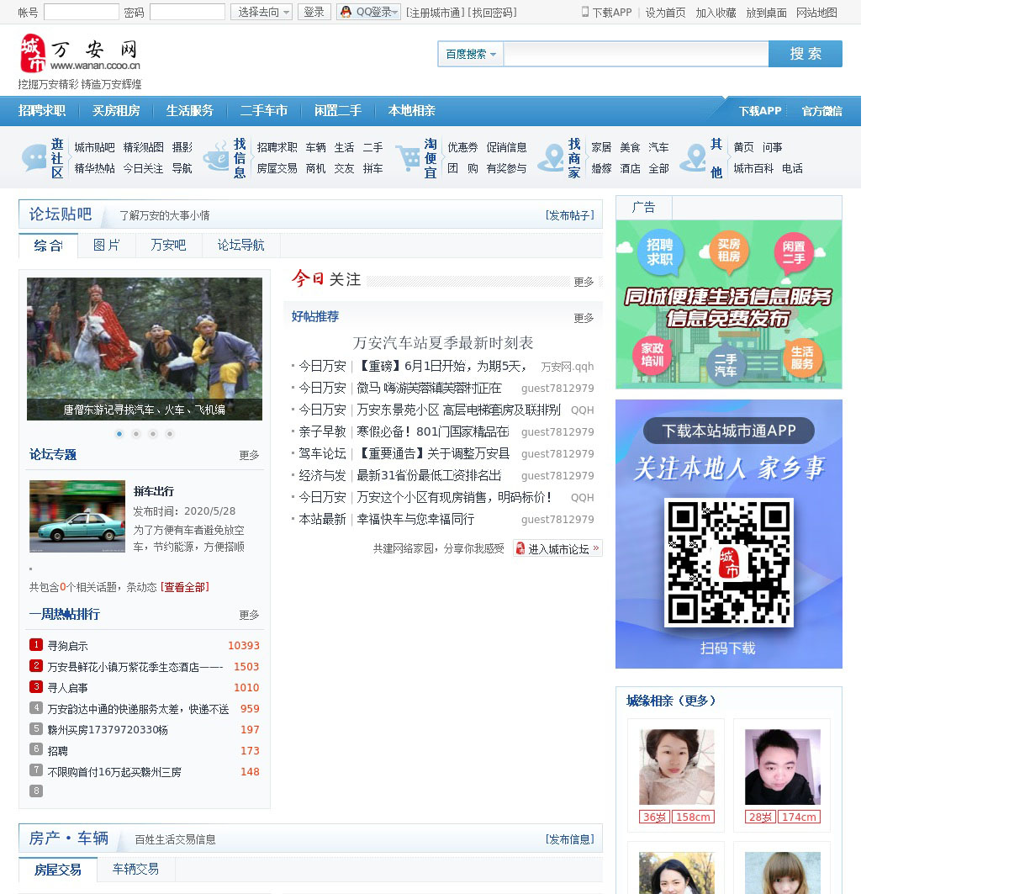
Task: Open the 拼车出行 taxi thumbnail
Action: (x=77, y=516)
